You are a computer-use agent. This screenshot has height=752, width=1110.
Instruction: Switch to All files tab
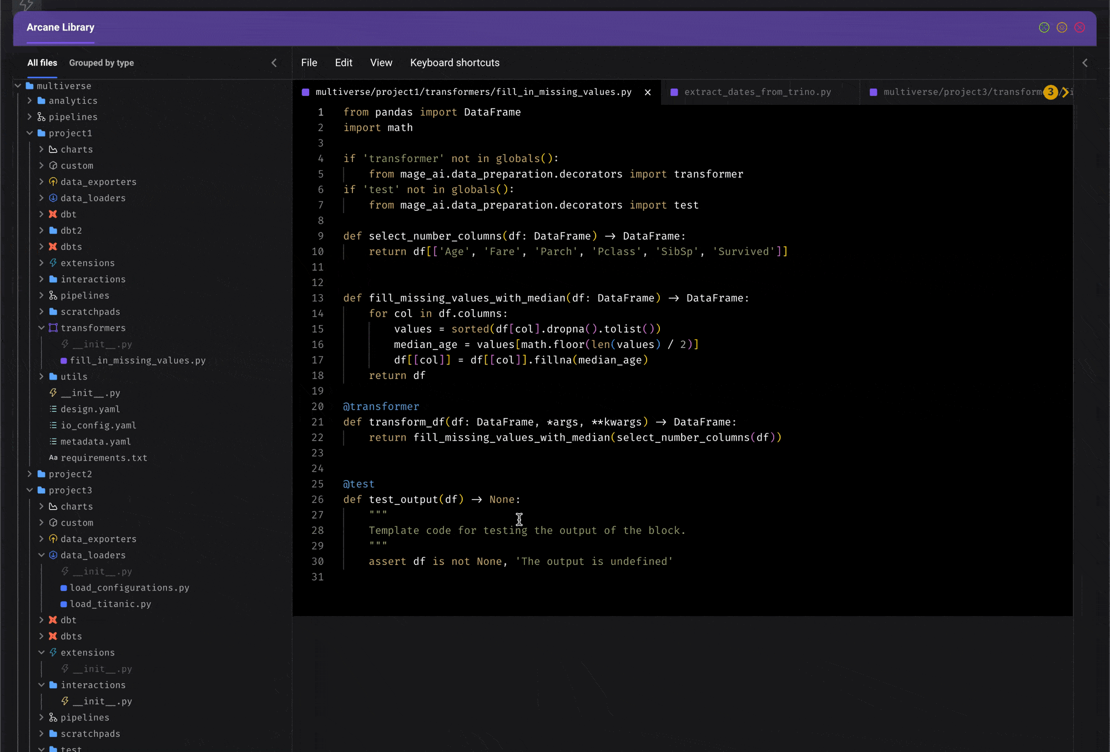coord(42,63)
